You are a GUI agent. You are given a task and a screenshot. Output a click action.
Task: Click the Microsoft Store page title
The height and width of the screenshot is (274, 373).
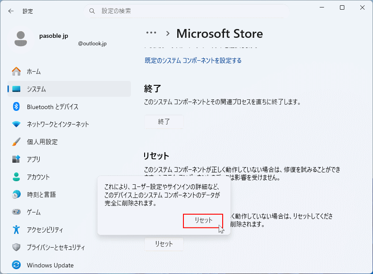coord(220,33)
